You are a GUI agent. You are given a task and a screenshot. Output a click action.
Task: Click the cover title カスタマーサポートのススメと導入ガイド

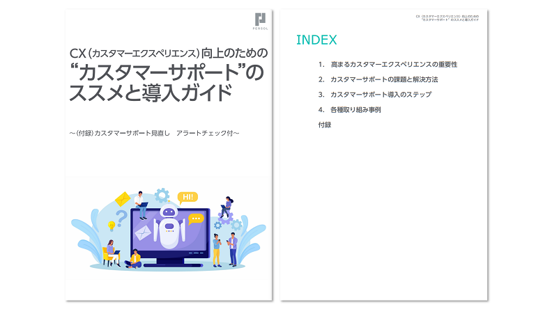(167, 83)
